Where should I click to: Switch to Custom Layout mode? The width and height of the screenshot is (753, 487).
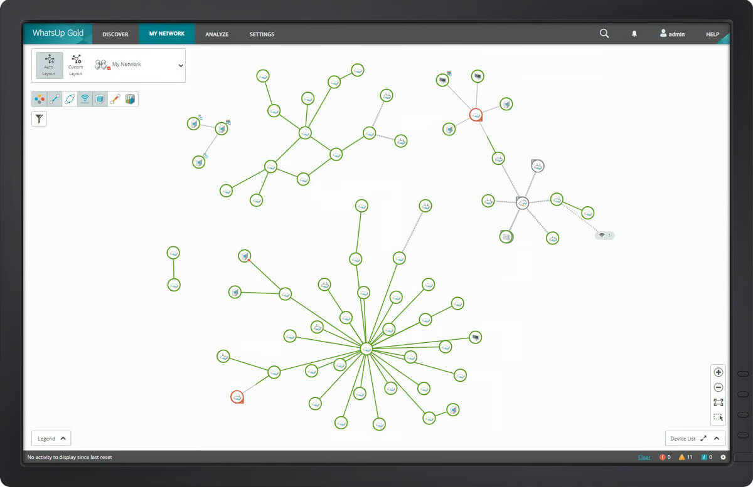[76, 65]
